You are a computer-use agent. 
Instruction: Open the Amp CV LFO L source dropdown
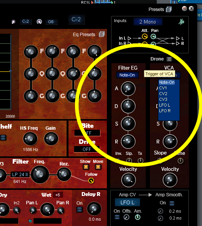pyautogui.click(x=127, y=202)
